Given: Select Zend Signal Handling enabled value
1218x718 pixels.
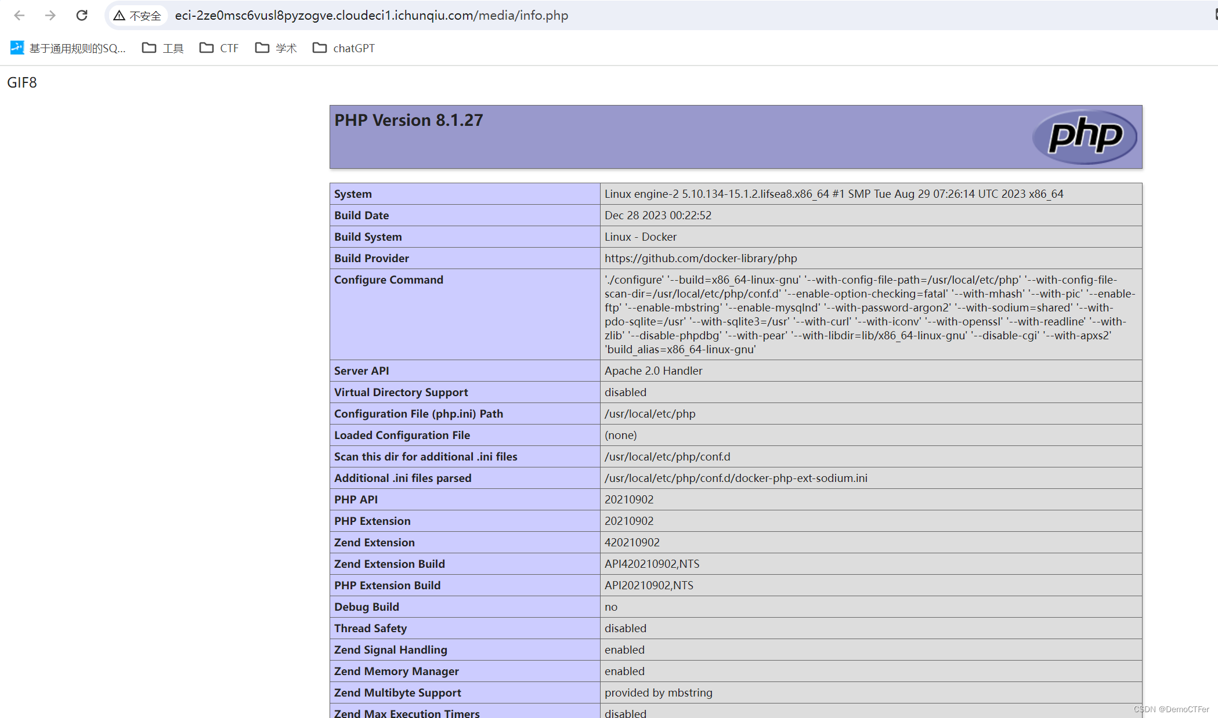Looking at the screenshot, I should (x=624, y=650).
